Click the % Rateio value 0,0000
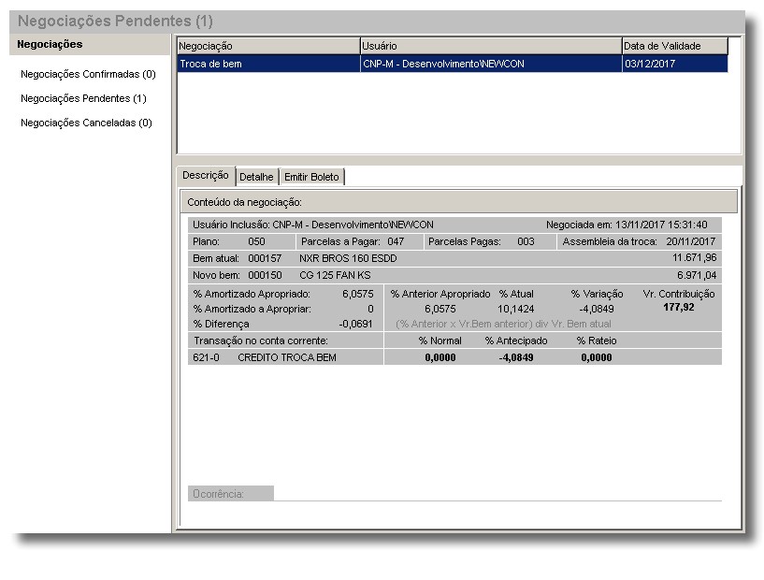 click(x=597, y=357)
